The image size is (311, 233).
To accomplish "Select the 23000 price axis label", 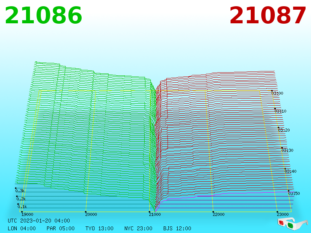I will click(283, 214).
